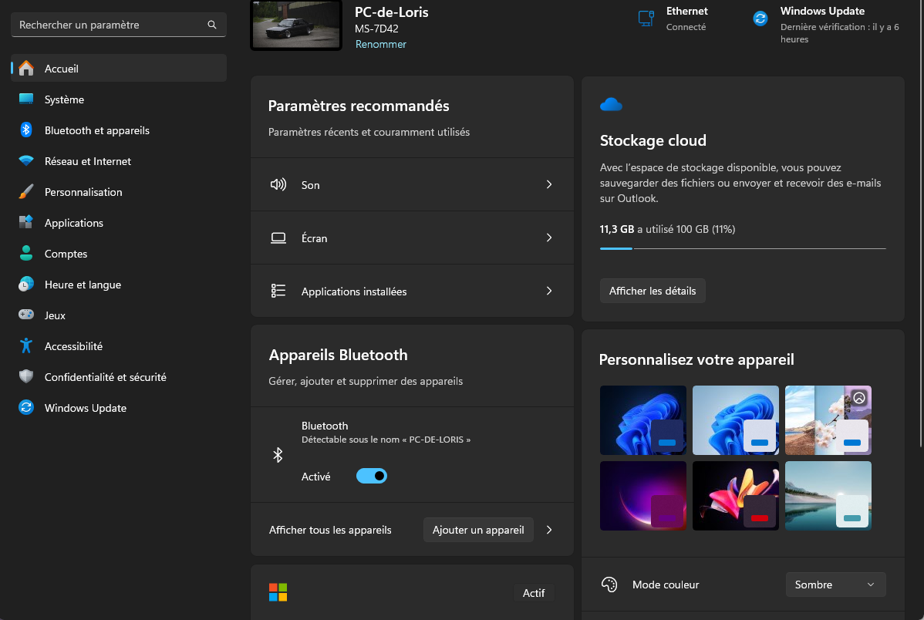Screen dimensions: 924x620
Task: Click the Personnalisation paintbrush icon
Action: click(x=26, y=191)
